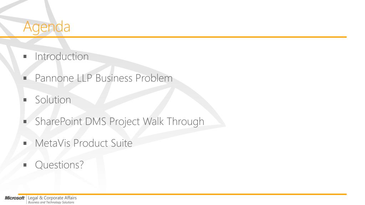Click the Questions? bullet text
Viewport: 365px width, 205px height.
(60, 165)
